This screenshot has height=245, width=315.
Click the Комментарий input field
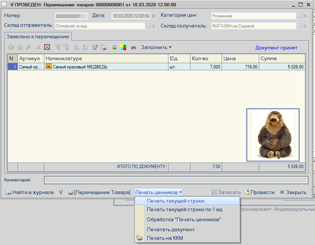tap(176, 180)
